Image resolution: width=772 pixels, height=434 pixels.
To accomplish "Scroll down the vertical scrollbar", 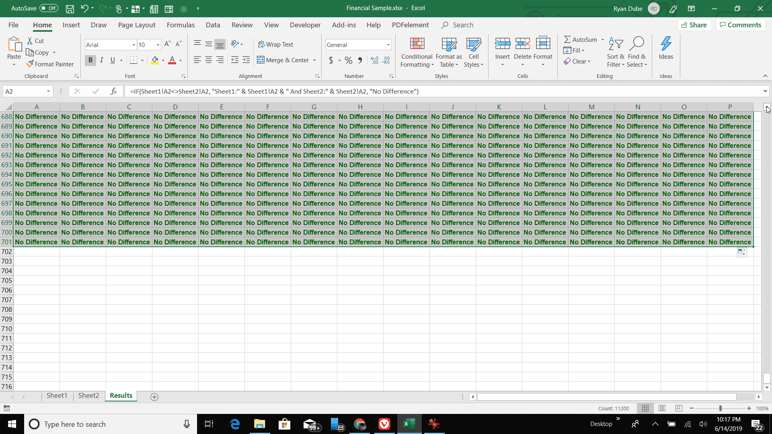I will (767, 387).
